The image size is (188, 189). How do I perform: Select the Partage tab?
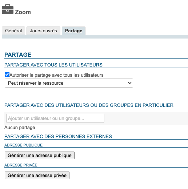[x=73, y=31]
